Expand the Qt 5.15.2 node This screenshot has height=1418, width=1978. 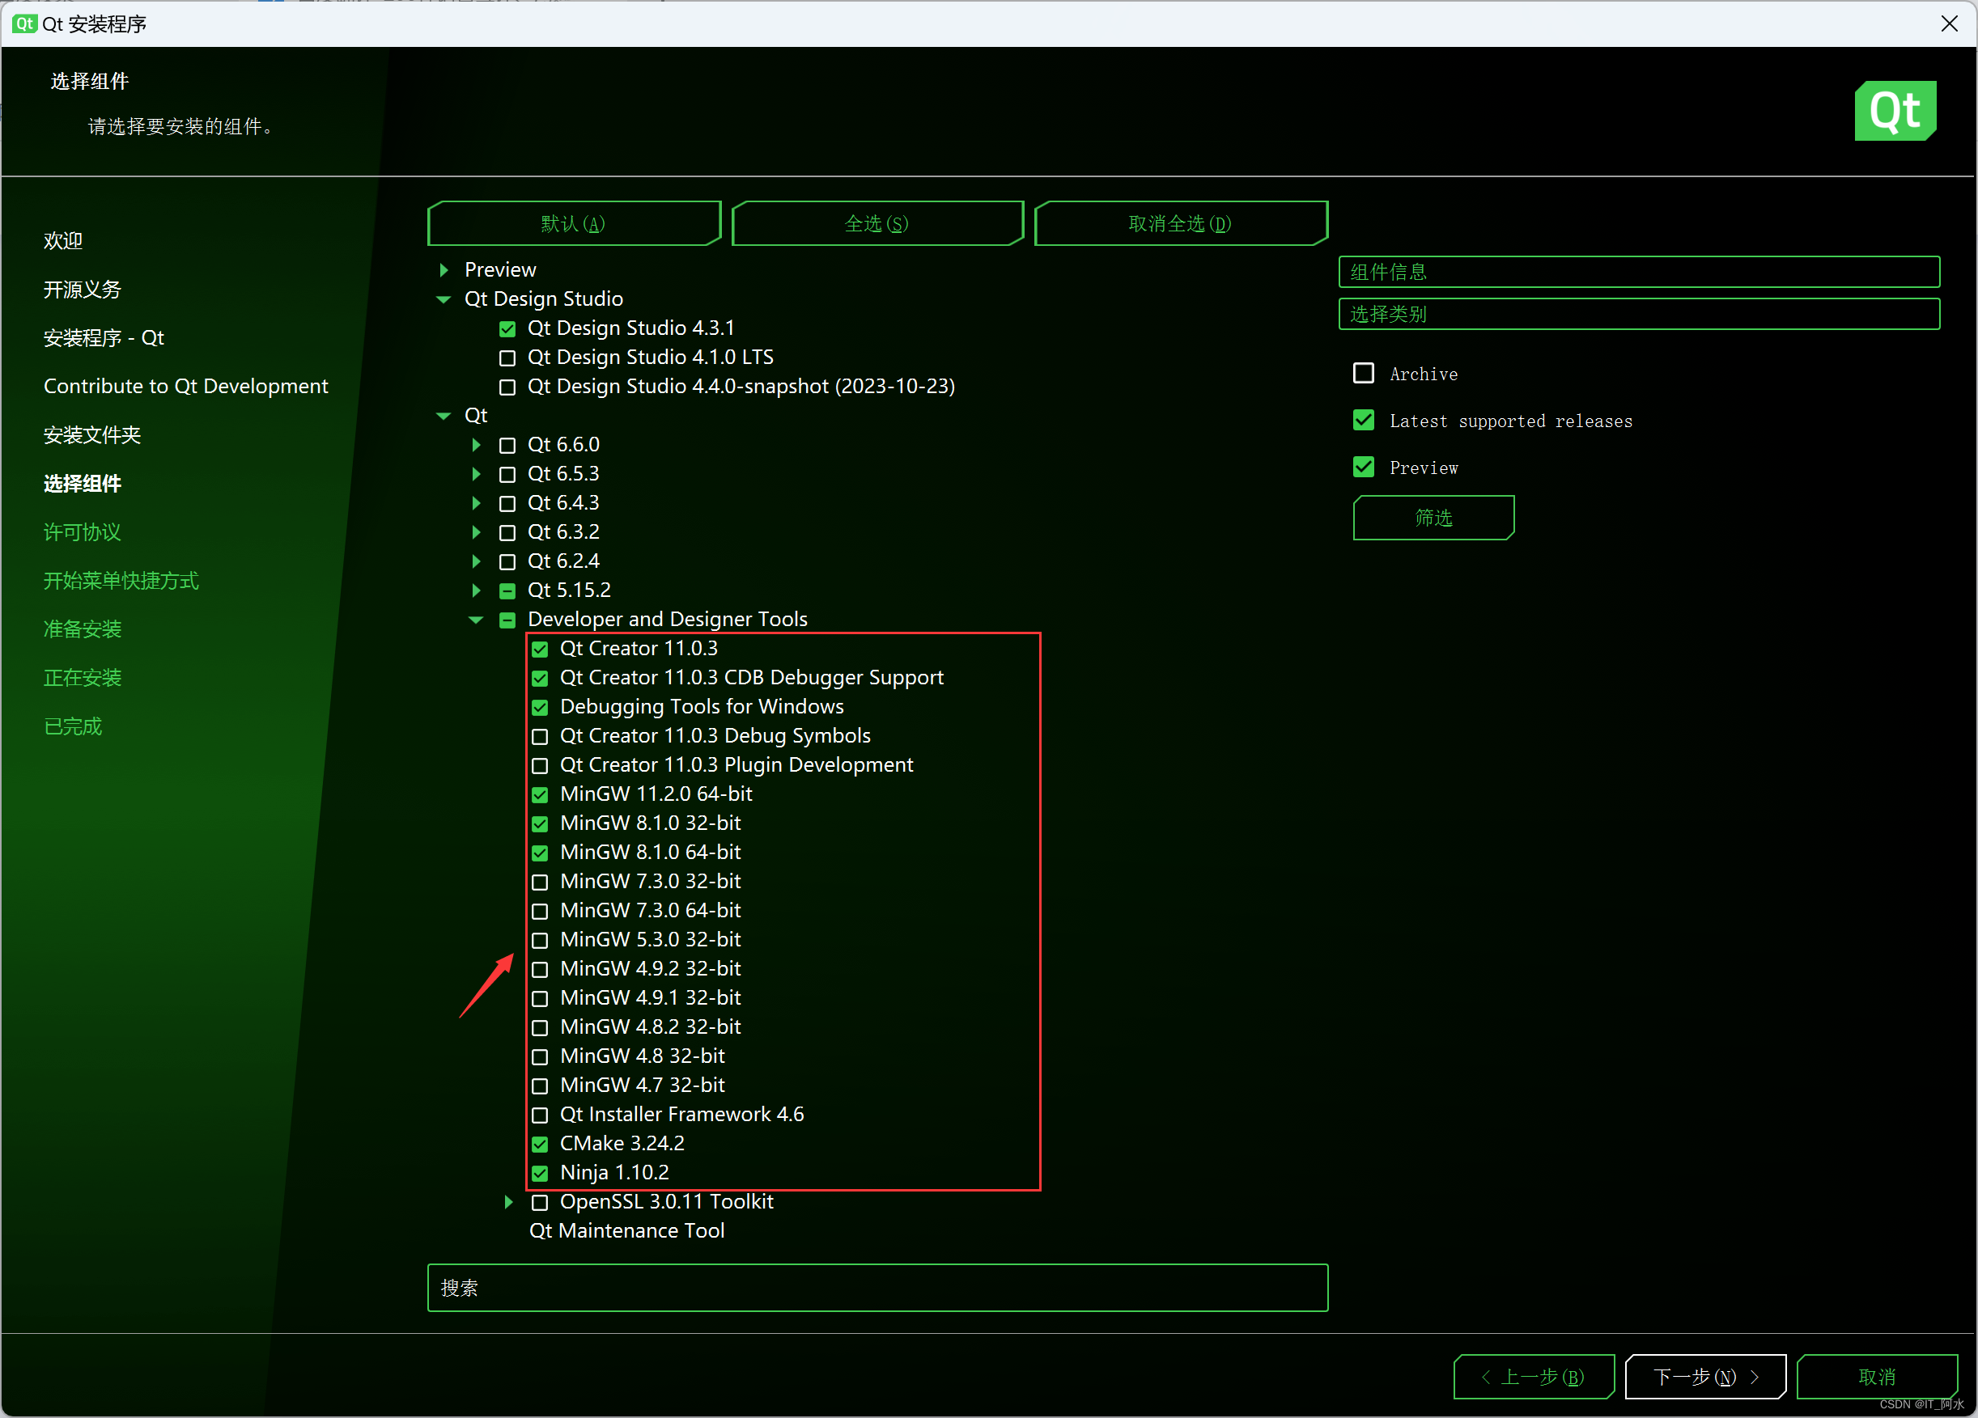pos(476,591)
